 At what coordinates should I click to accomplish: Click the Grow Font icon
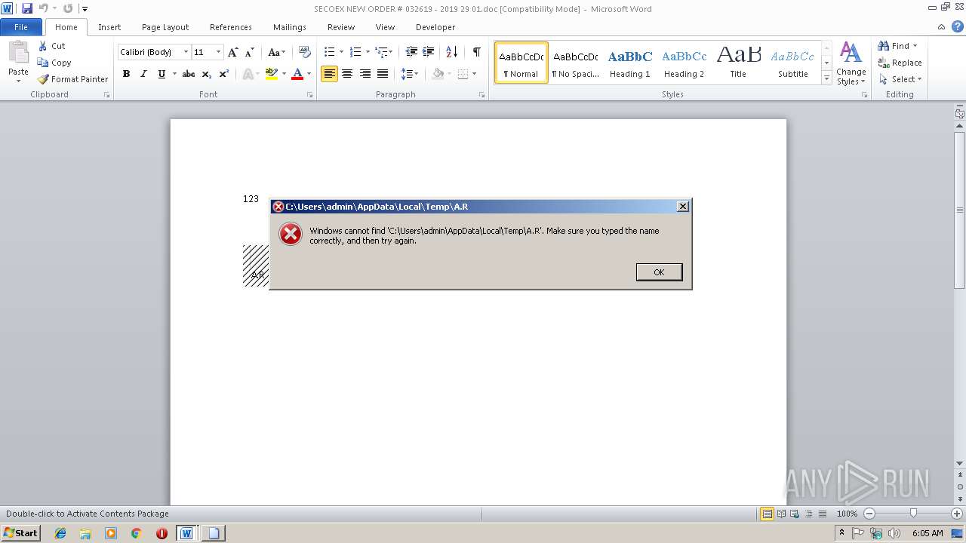[233, 52]
